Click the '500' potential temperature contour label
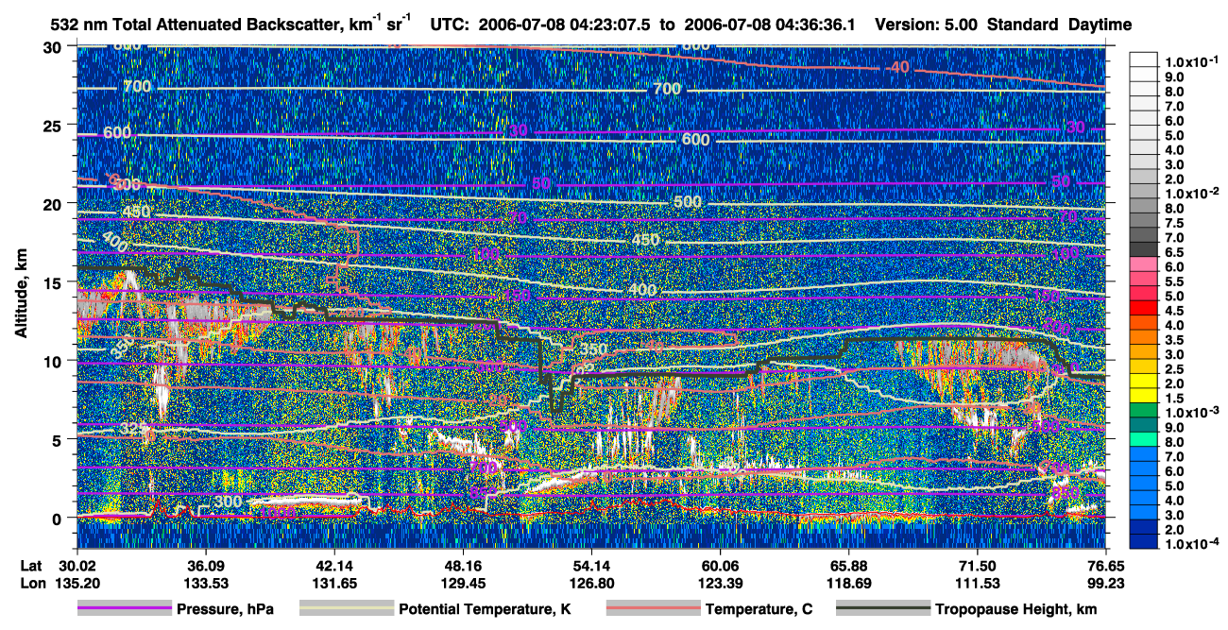The image size is (1228, 630). pyautogui.click(x=688, y=202)
